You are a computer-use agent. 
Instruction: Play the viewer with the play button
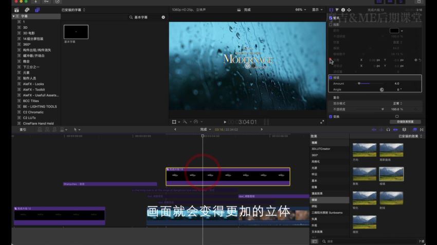[225, 122]
